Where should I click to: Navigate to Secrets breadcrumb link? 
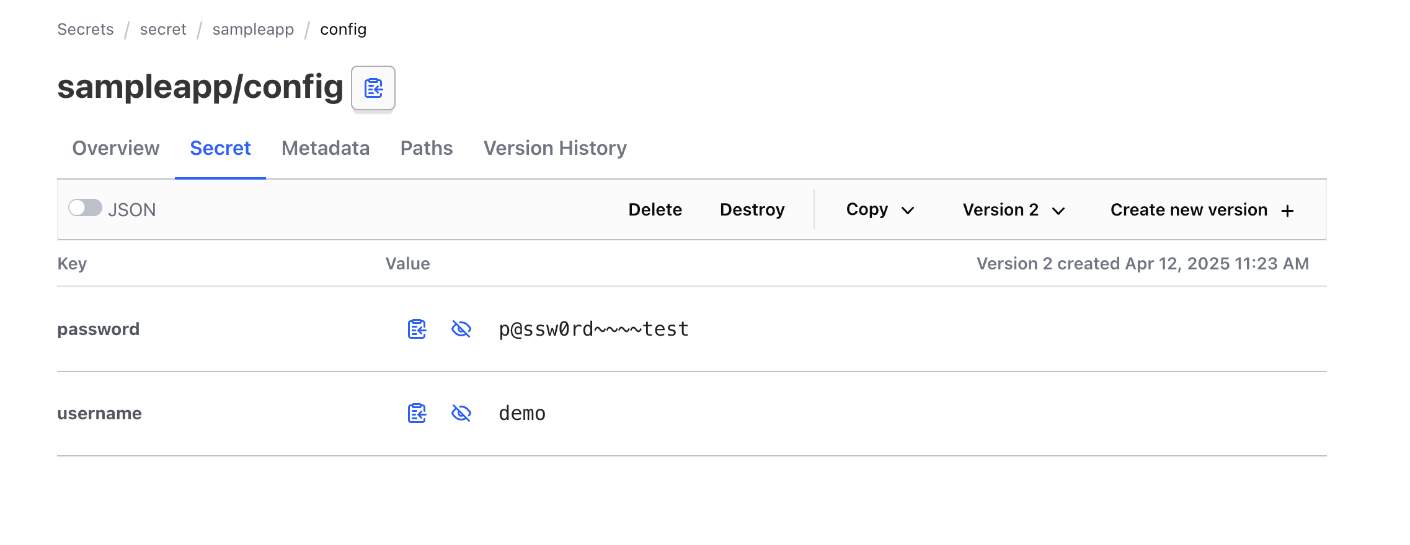click(86, 29)
